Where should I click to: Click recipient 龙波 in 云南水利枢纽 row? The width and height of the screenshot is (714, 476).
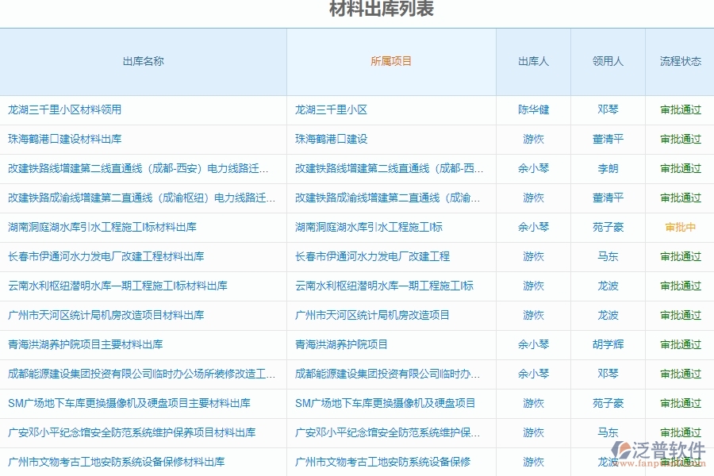point(607,286)
